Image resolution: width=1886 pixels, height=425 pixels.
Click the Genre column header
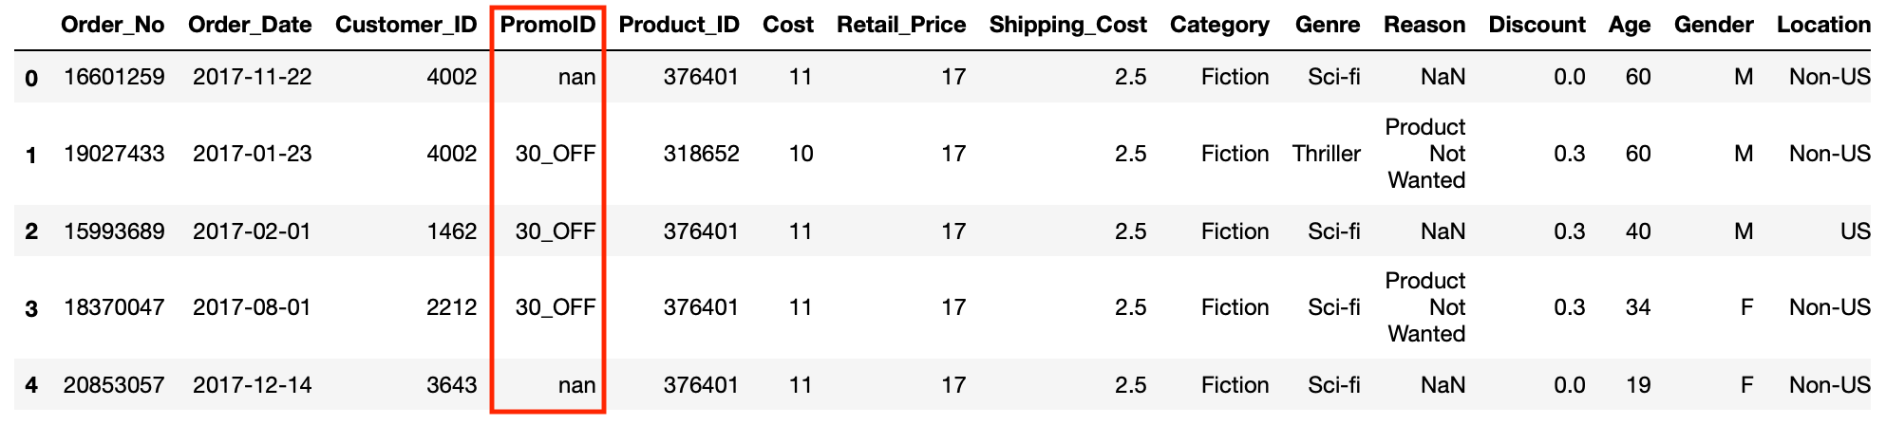point(1328,25)
